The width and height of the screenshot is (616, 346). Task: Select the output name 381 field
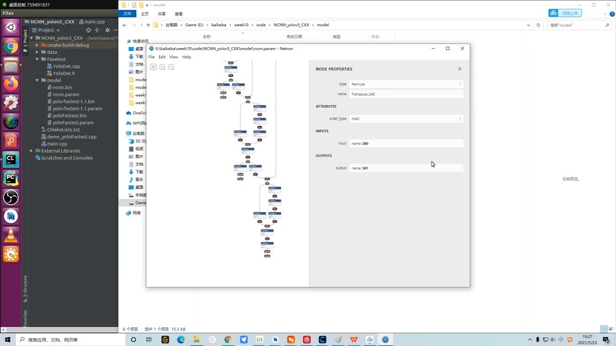click(x=406, y=168)
